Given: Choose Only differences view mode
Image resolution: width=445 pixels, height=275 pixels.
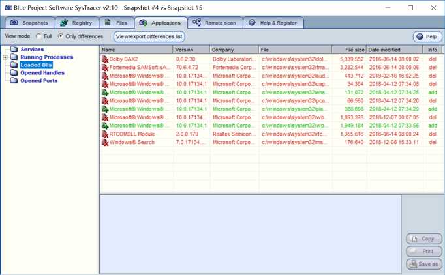Looking at the screenshot, I should [x=60, y=36].
